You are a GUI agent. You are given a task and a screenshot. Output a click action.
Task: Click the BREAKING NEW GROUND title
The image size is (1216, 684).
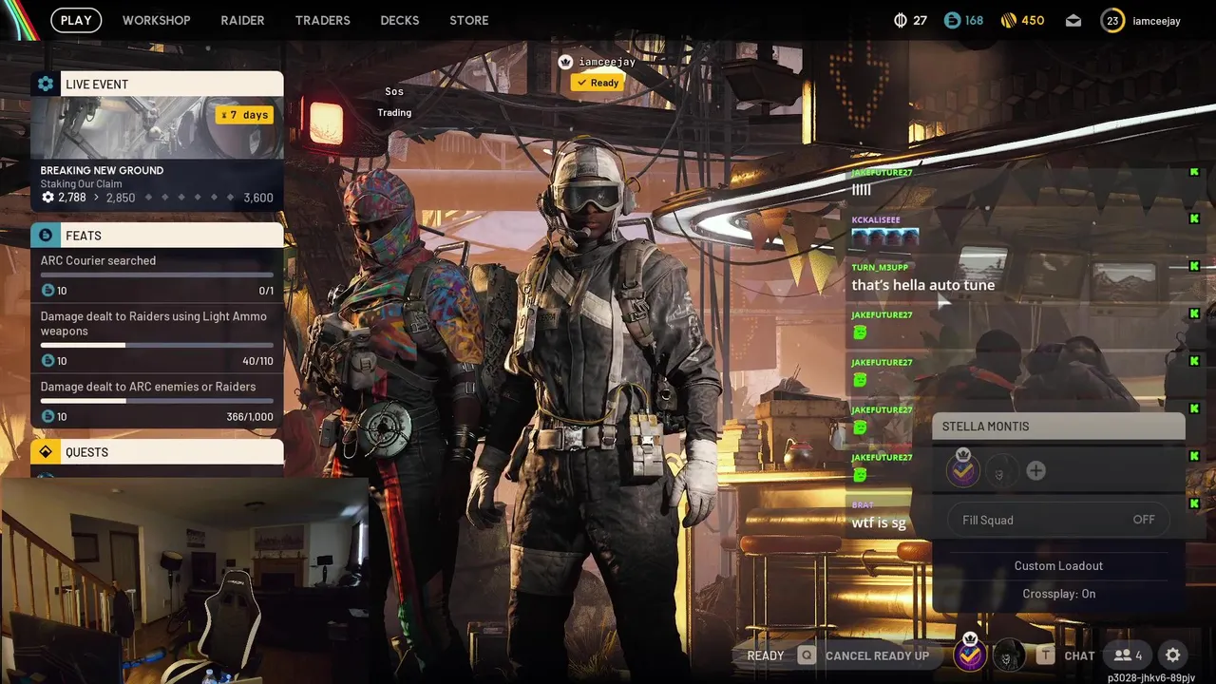click(102, 170)
